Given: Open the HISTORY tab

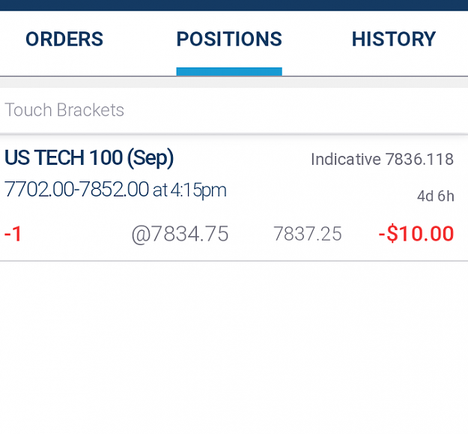Looking at the screenshot, I should point(394,39).
